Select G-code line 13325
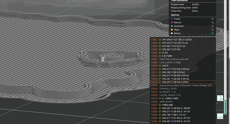Image resolution: width=230 pixels, height=124 pixels. (183, 118)
